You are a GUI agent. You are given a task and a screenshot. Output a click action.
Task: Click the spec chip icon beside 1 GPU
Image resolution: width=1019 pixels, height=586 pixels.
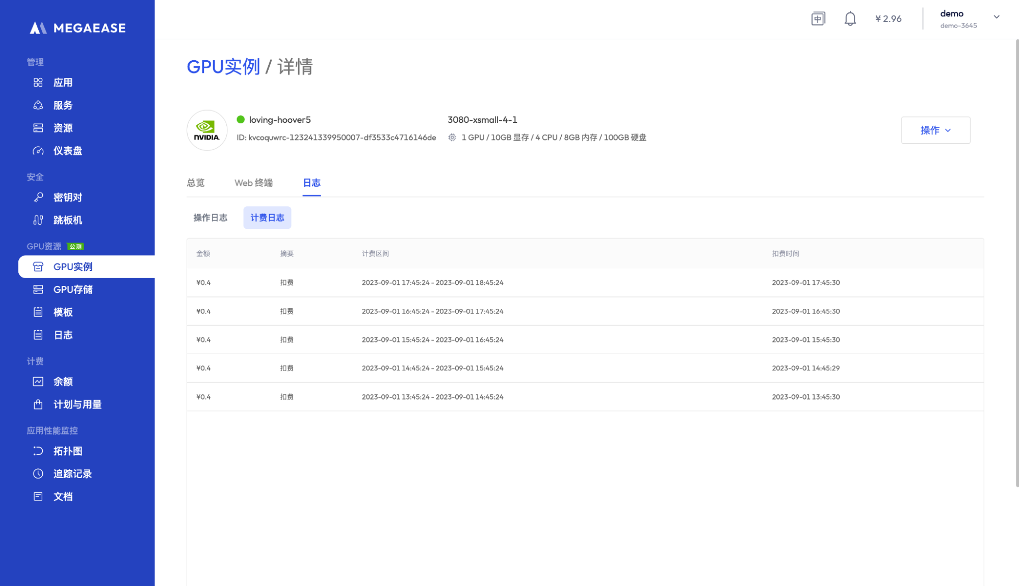coord(452,138)
